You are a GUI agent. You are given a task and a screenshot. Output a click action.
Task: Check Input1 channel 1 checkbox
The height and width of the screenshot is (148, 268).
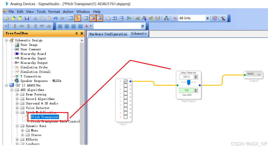point(125,85)
